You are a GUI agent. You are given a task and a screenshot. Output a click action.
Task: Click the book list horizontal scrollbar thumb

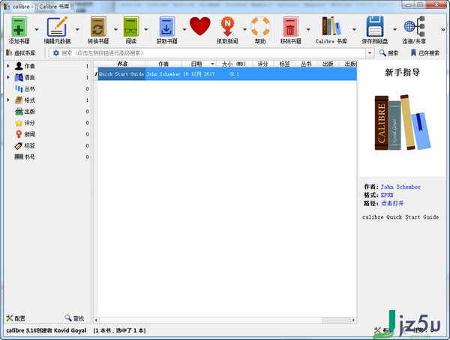pos(211,321)
